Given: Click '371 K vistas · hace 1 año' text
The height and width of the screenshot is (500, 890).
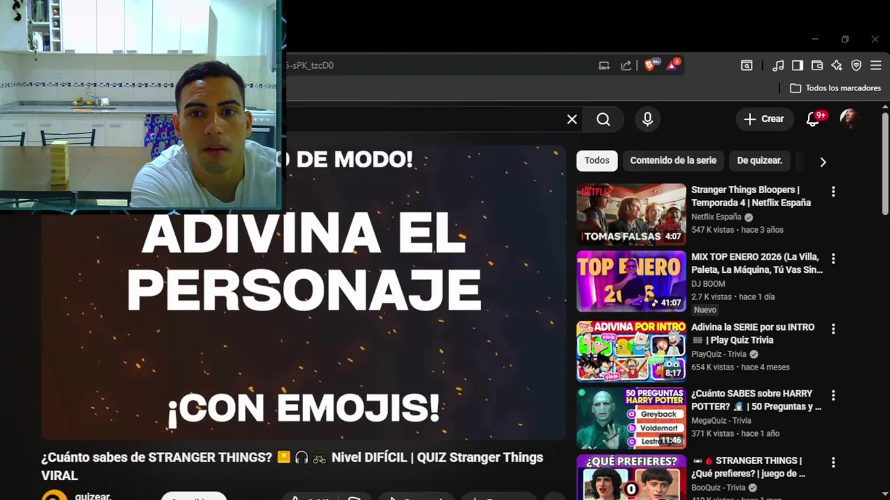Looking at the screenshot, I should tap(735, 434).
